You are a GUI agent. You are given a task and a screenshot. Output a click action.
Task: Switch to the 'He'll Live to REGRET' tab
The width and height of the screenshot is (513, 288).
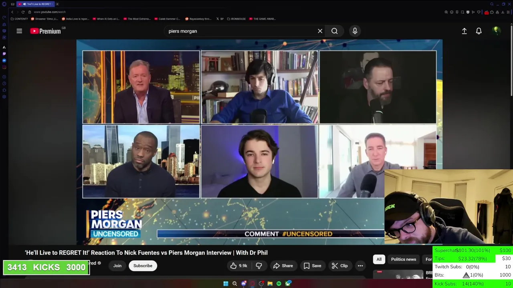[35, 4]
